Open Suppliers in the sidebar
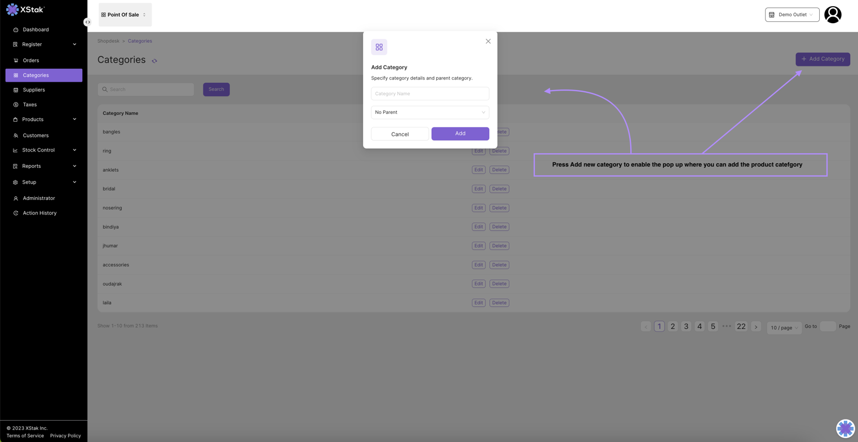 [34, 90]
